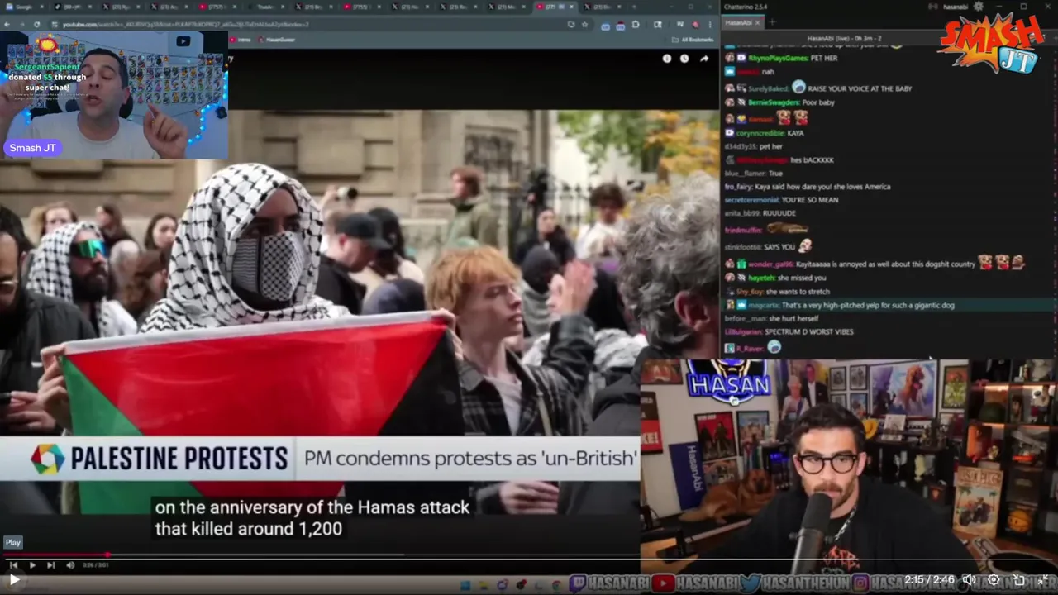The image size is (1058, 595).
Task: Open the All Bookmarks folder
Action: 693,39
